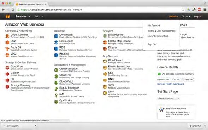This screenshot has height=130, width=208.
Task: Select the Data Pipeline icon
Action: tap(105, 36)
